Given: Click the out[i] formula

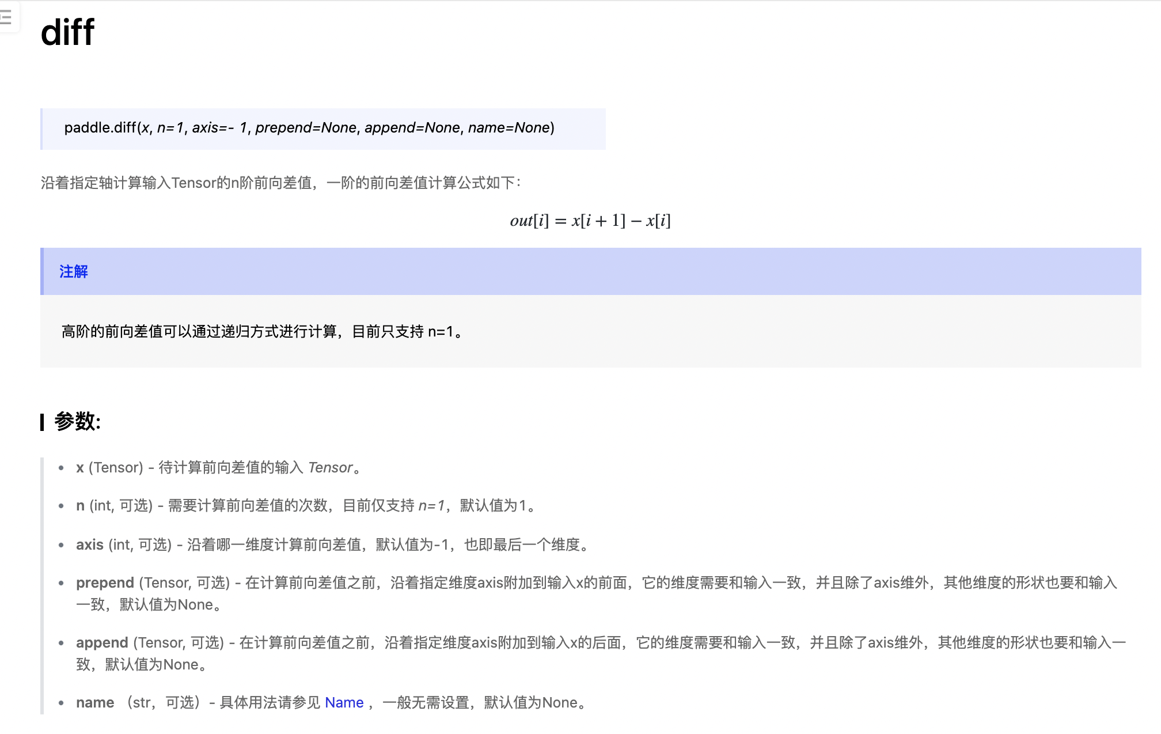Looking at the screenshot, I should (590, 221).
